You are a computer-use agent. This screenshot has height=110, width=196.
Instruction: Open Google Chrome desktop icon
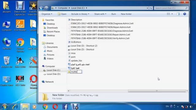(20, 45)
